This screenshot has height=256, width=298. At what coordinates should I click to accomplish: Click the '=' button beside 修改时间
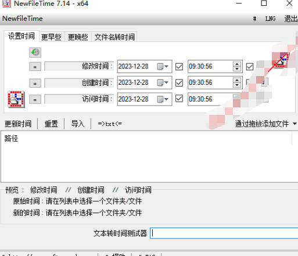(x=35, y=67)
